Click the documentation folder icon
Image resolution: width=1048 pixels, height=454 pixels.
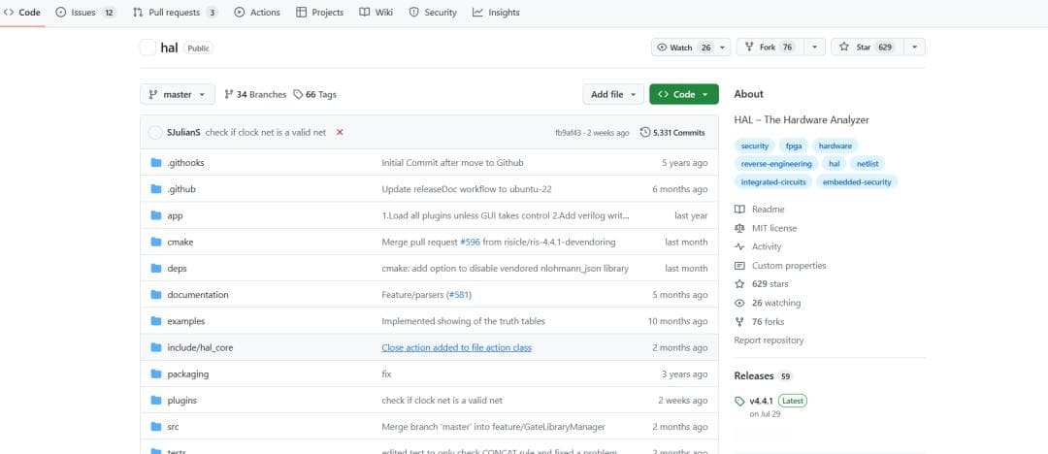tap(156, 295)
